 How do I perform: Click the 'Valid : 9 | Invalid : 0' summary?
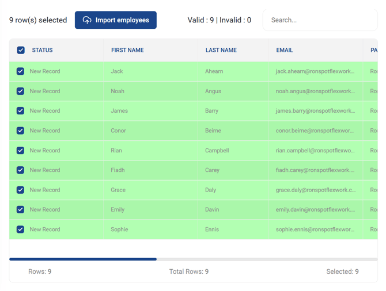(x=220, y=20)
